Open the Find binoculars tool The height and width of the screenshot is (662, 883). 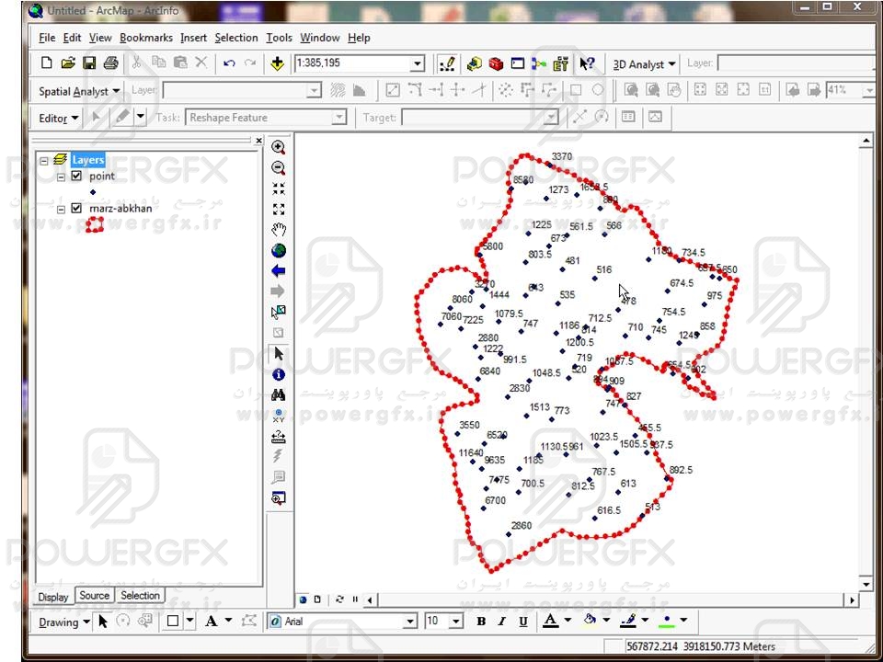click(279, 394)
